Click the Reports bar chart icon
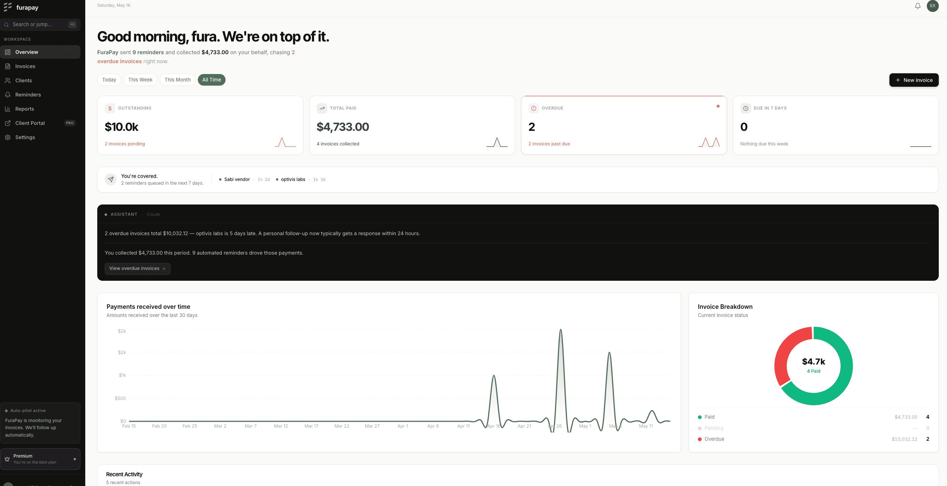The height and width of the screenshot is (486, 947). click(7, 109)
